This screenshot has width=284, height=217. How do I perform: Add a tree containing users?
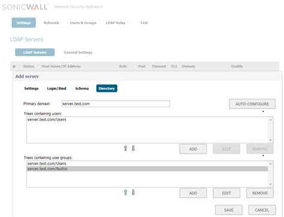(x=193, y=149)
